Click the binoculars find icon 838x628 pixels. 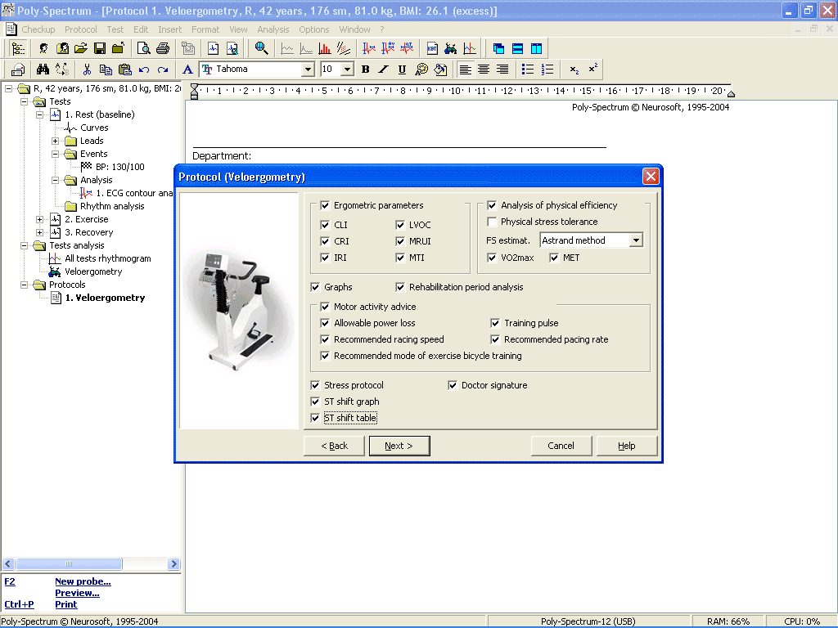pyautogui.click(x=43, y=70)
